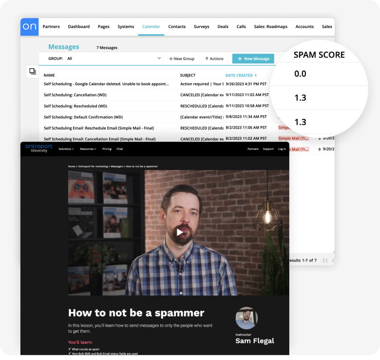Open the Pricing page from the menu

tap(107, 149)
